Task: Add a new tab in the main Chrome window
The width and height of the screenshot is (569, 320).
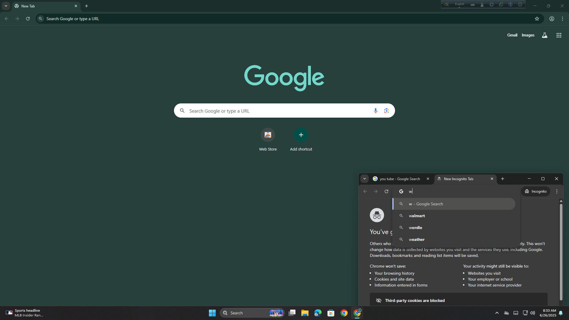Action: (87, 6)
